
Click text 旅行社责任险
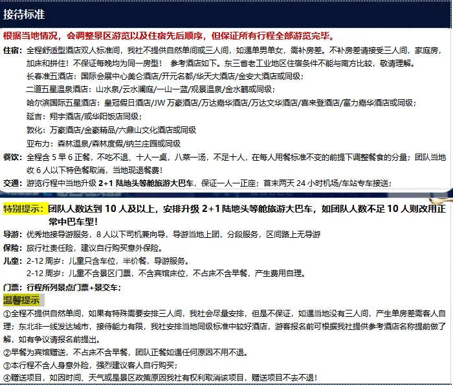pos(50,248)
